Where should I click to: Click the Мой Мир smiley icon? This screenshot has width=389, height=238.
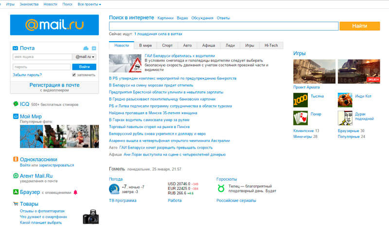pos(16,116)
